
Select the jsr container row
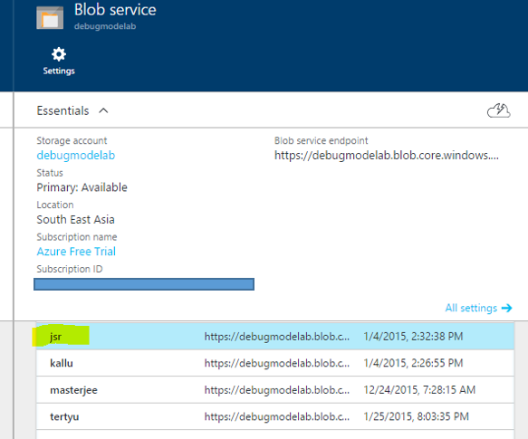click(x=275, y=336)
